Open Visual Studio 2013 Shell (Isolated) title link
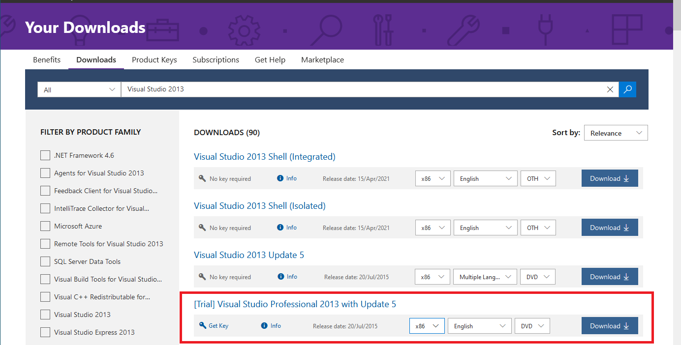Viewport: 681px width, 345px height. [x=260, y=206]
